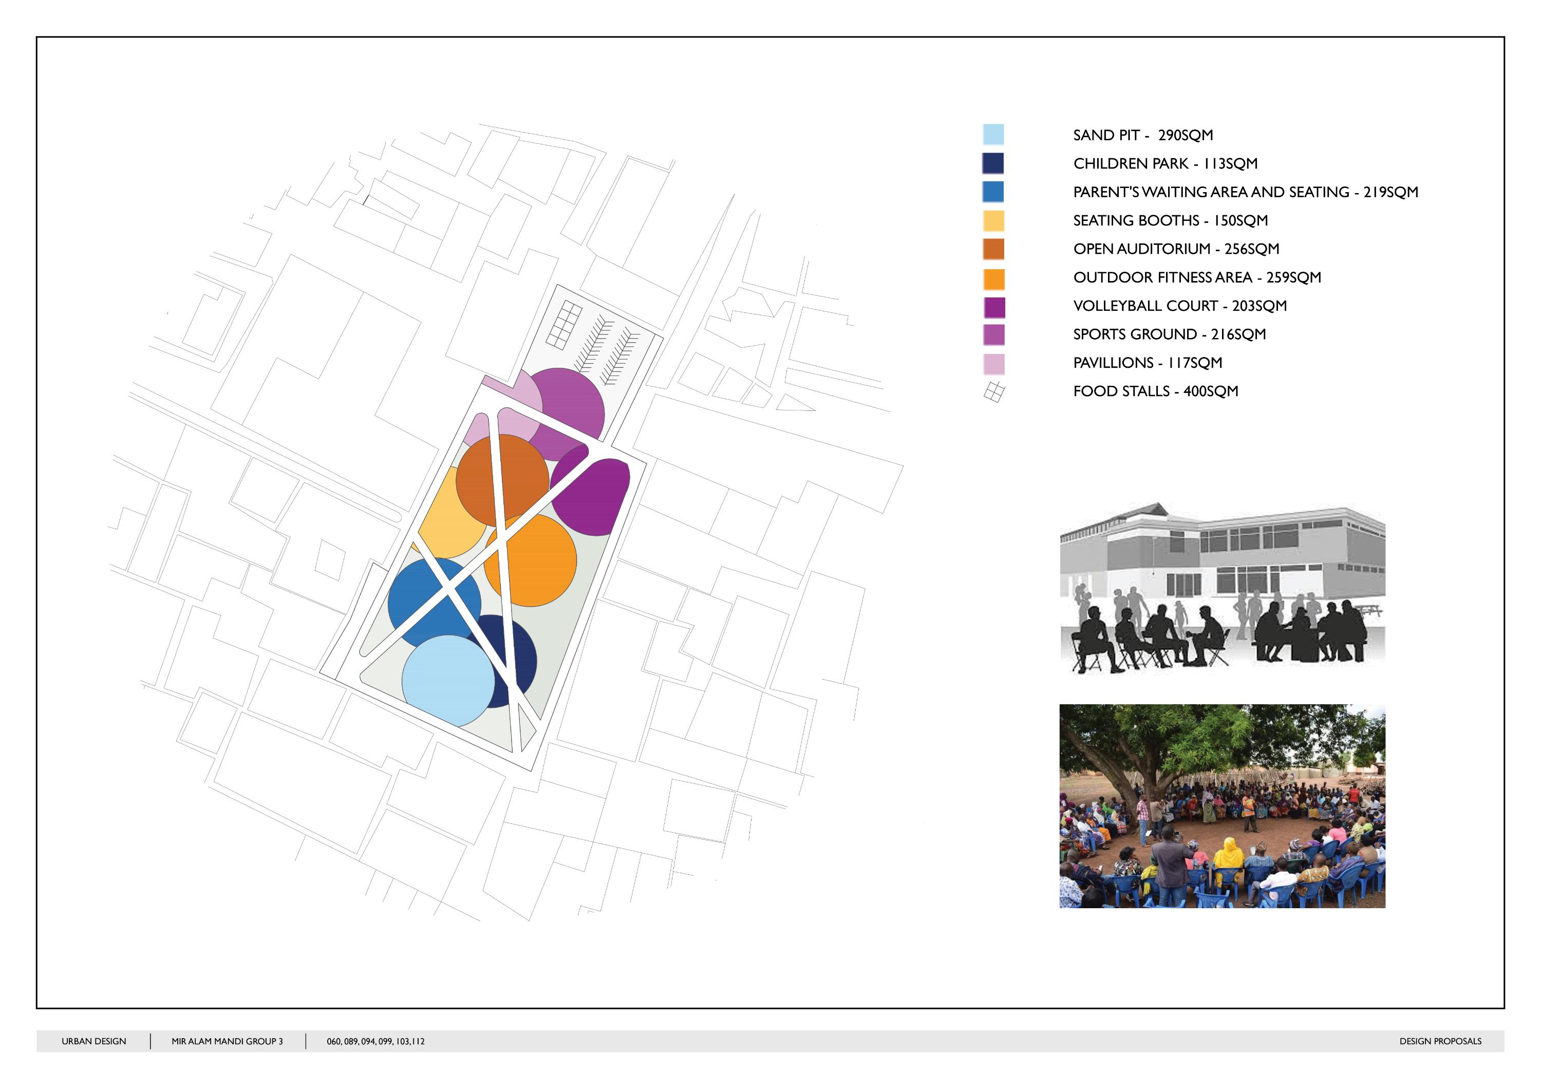Click the 'OPEN AUDITORIUM - 256SQM' legend text
The image size is (1541, 1088).
(1176, 249)
